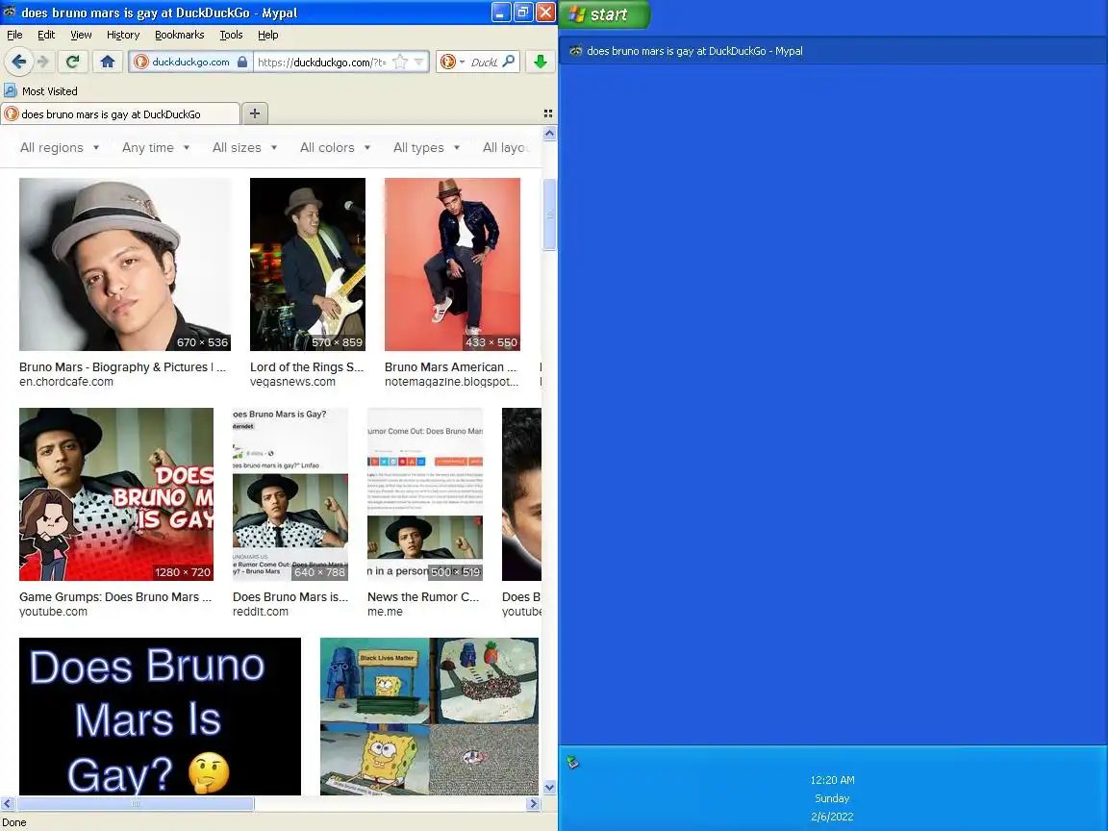Open the black "Does Bruno Mars Is Gay?" image
The height and width of the screenshot is (831, 1108).
[x=160, y=717]
